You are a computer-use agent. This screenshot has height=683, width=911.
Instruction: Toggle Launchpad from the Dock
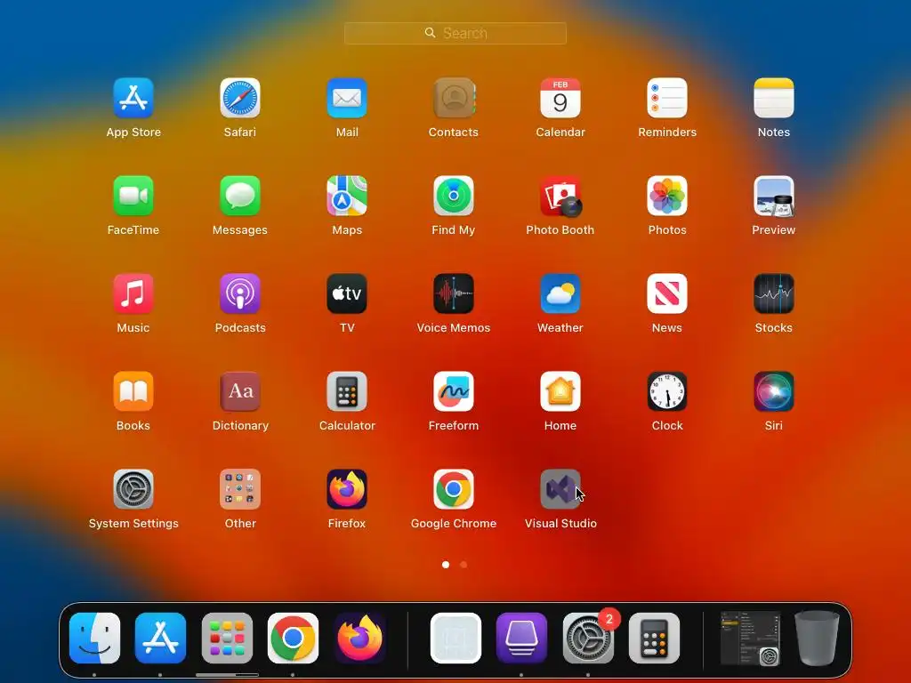point(227,638)
